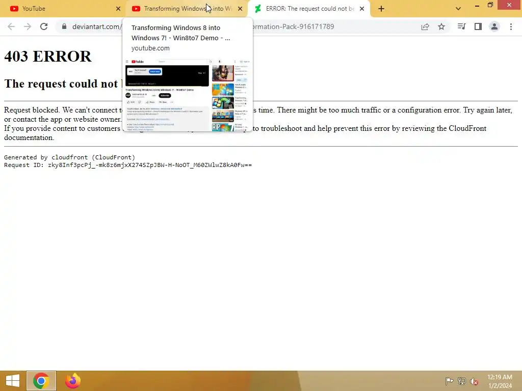Close the YouTube tab

coord(118,9)
